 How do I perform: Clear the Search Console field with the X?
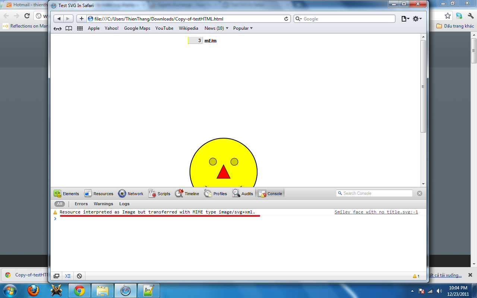[x=420, y=193]
